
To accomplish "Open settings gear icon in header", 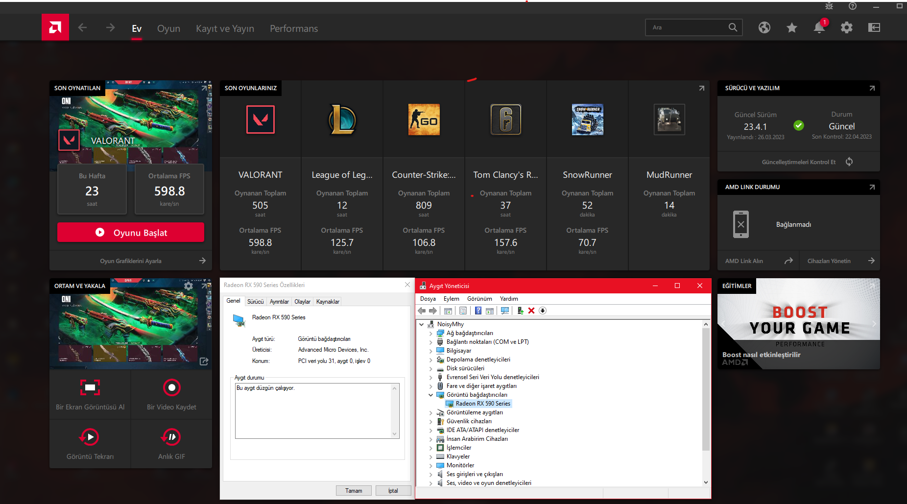I will (846, 28).
